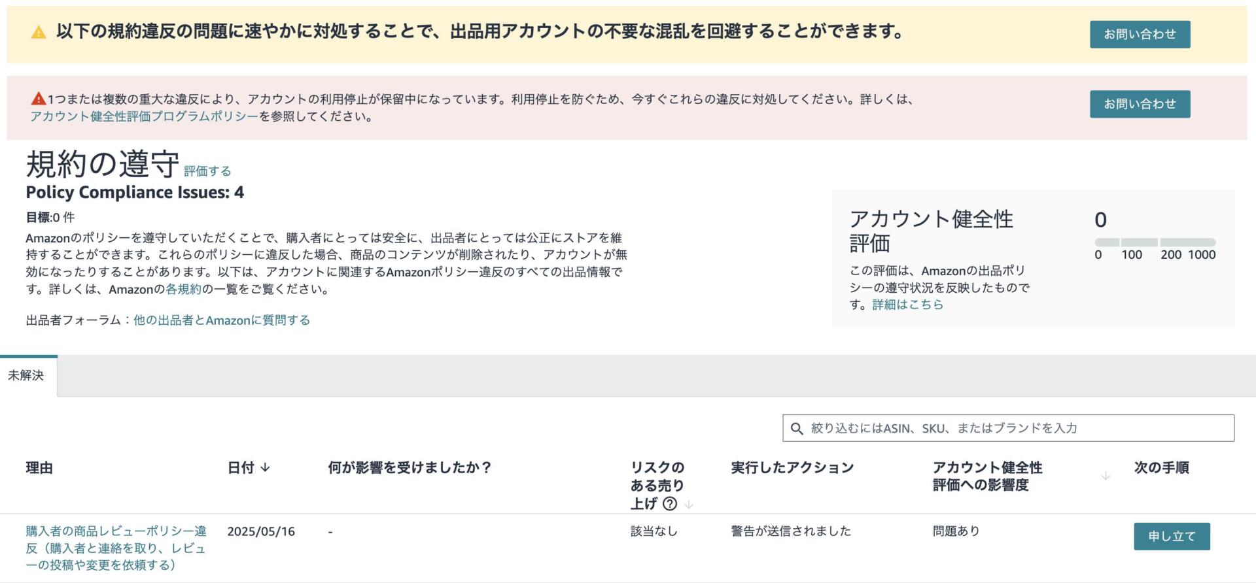This screenshot has height=583, width=1256.
Task: Click the Policy Compliance Issues: 4 heading
Action: click(x=135, y=192)
